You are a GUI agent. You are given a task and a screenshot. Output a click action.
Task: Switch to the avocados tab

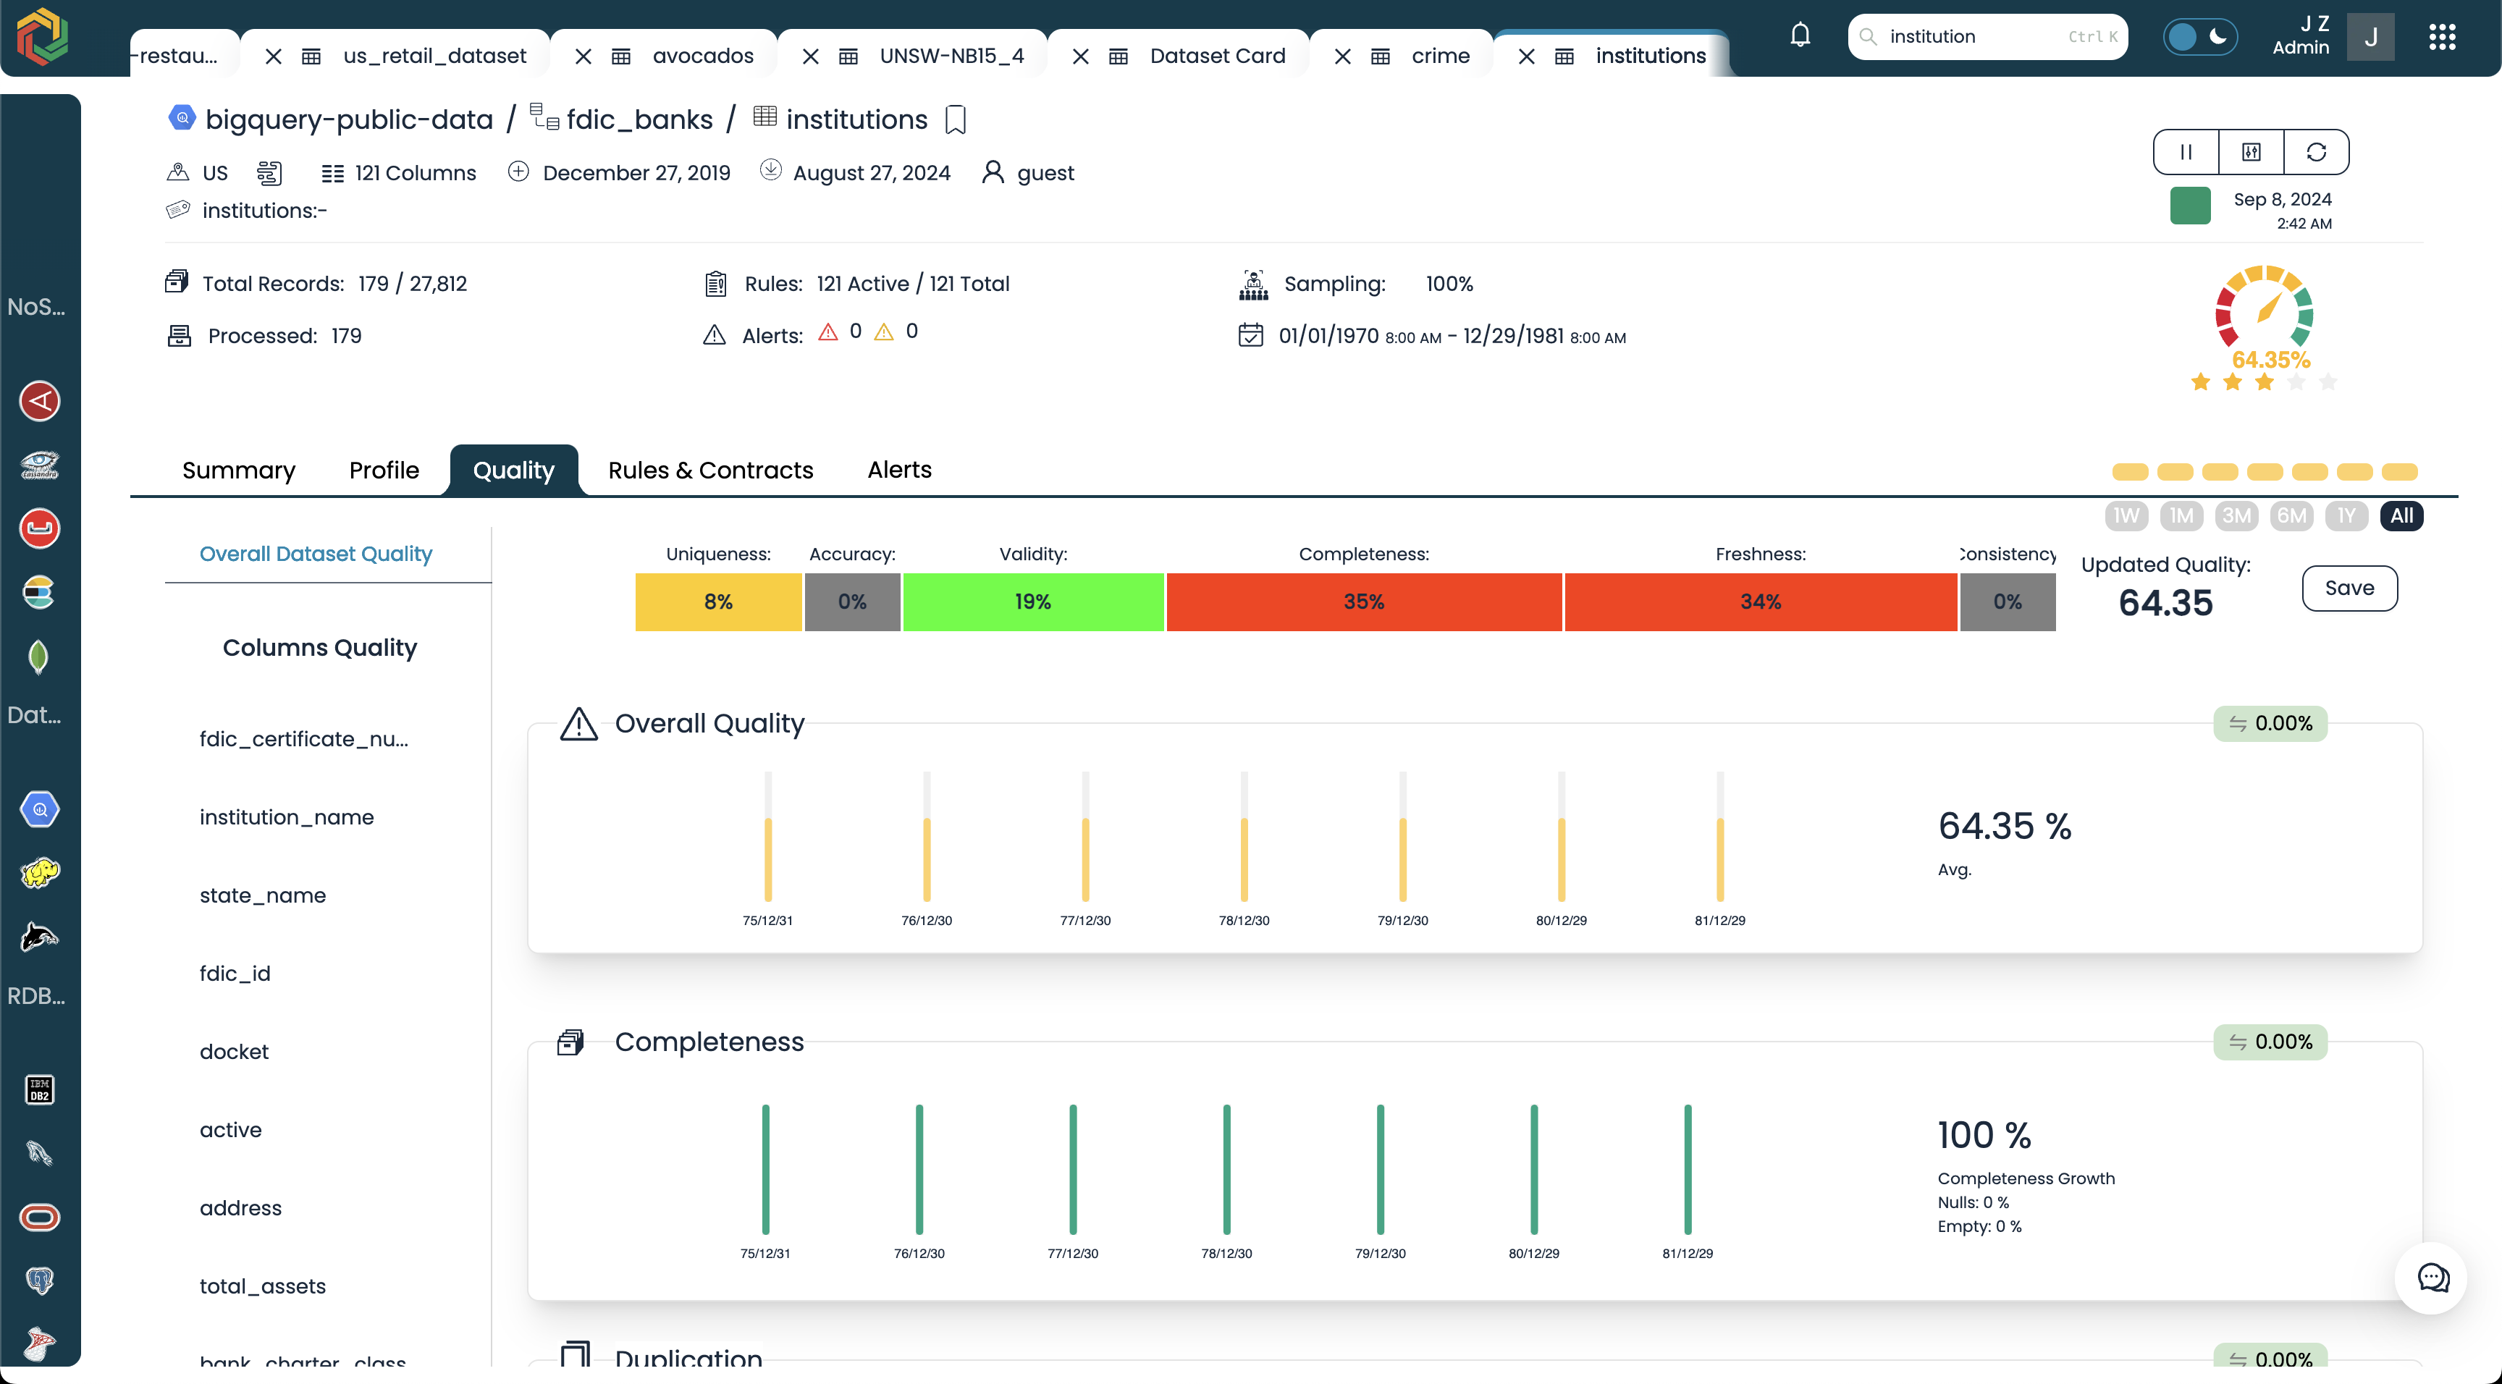pos(702,56)
